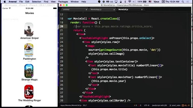The image size is (193, 108).
Task: Switch to the untitled tab
Action: (66, 9)
